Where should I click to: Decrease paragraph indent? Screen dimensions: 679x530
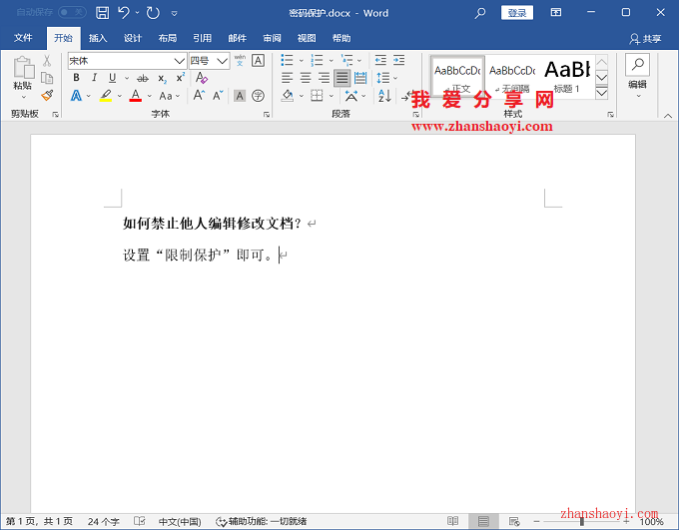(x=380, y=60)
